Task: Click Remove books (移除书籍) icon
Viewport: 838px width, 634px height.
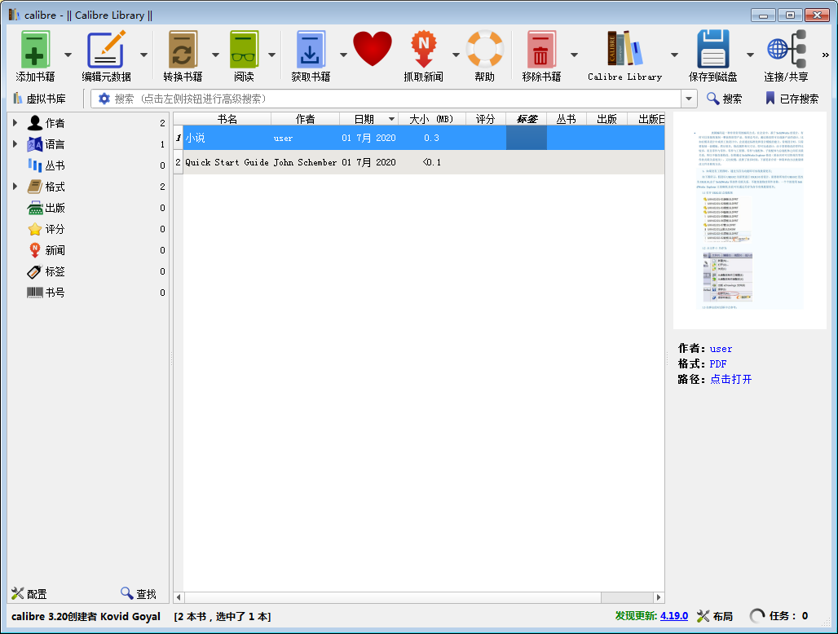Action: (541, 50)
